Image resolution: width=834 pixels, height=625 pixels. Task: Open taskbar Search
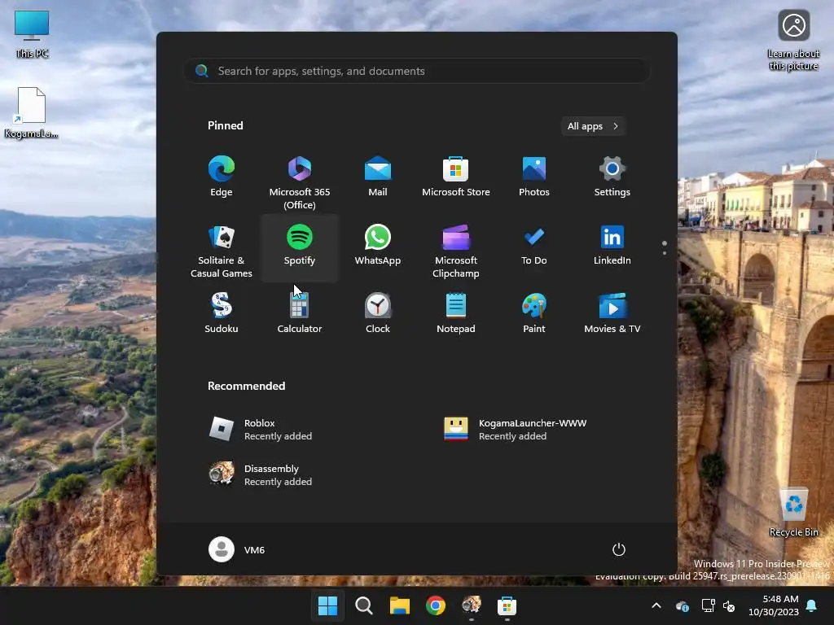click(364, 605)
